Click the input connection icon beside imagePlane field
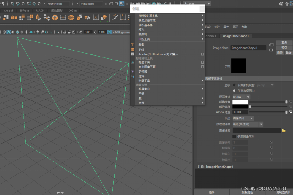Screen dimensions: 293x195 (271, 45)
